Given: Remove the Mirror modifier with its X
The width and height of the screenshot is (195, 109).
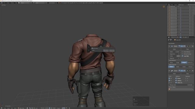Looking at the screenshot, I should 193,71.
